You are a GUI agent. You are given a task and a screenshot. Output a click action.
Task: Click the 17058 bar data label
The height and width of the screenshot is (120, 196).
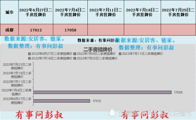tap(178, 92)
